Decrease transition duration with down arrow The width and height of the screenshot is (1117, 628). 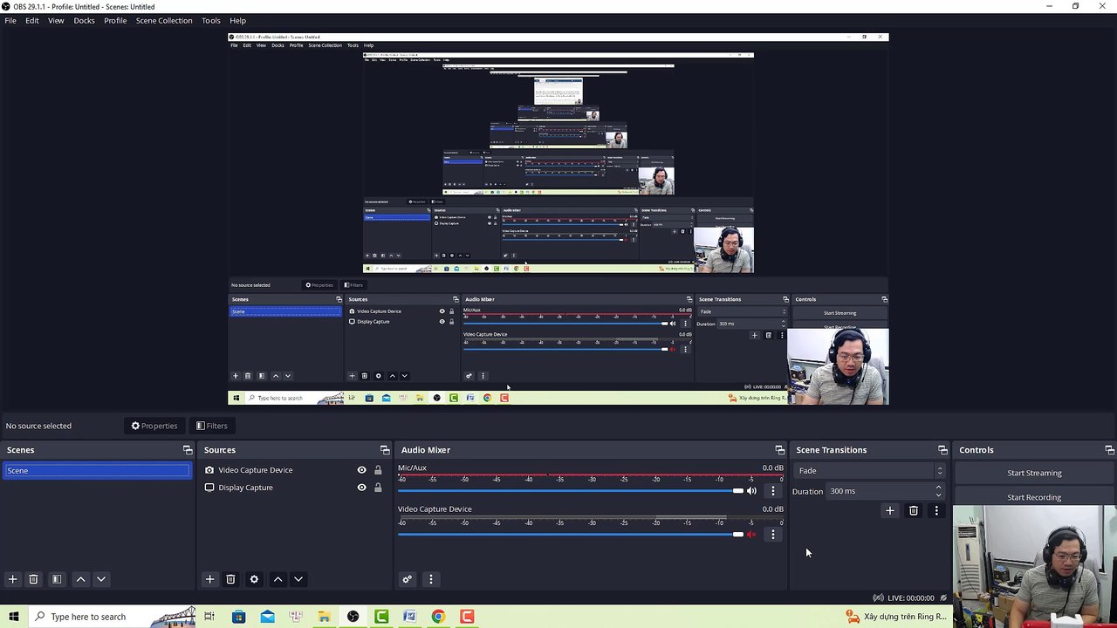tap(938, 495)
